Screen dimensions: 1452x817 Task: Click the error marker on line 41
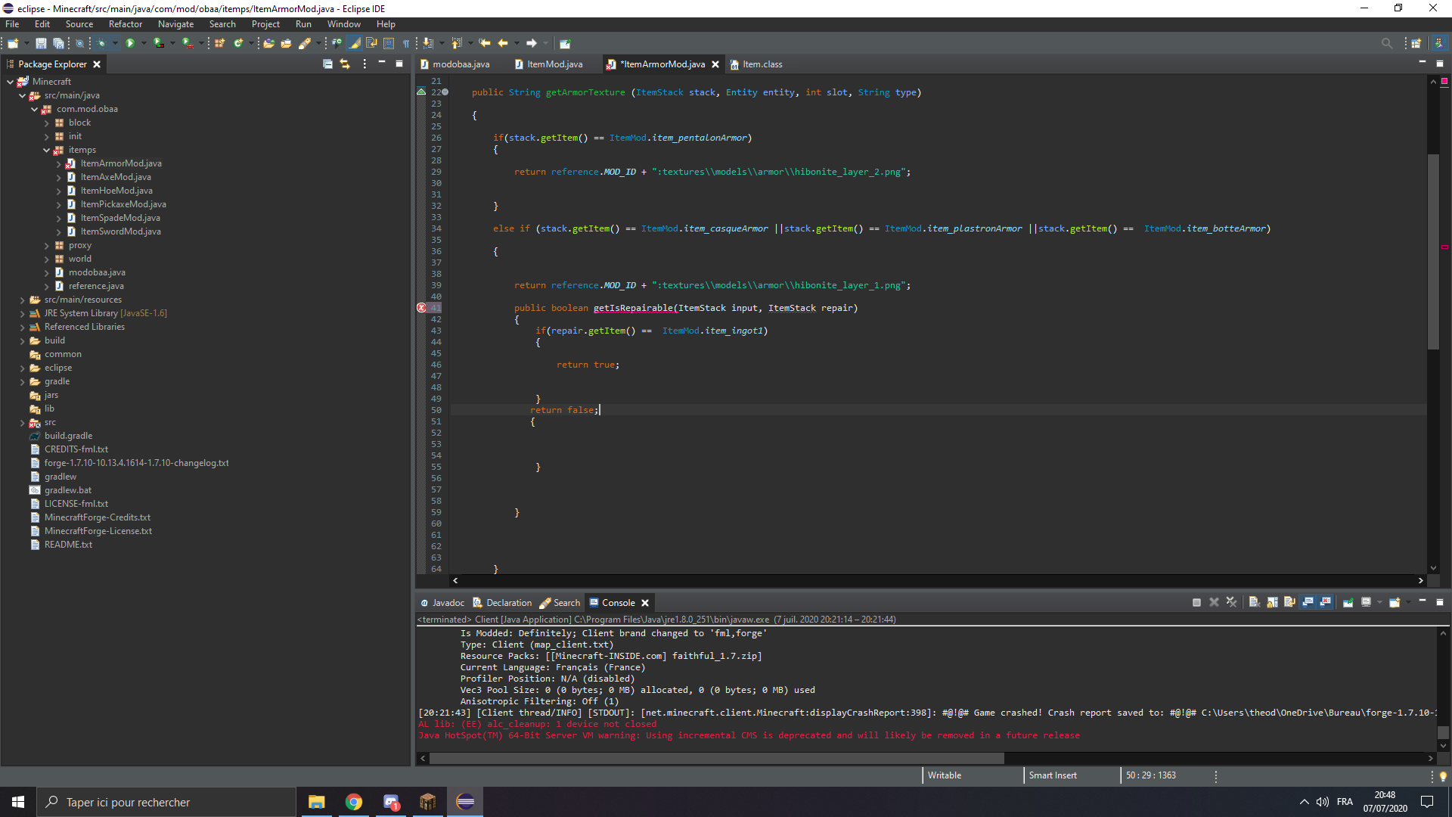pos(422,308)
